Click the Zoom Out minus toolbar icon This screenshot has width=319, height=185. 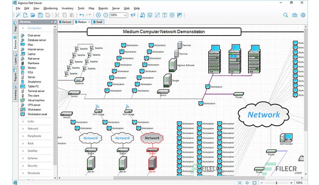click(105, 15)
